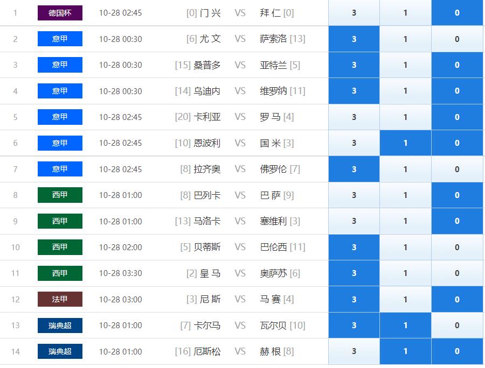This screenshot has height=368, width=485.
Task: Toggle result 3 for 尤文 vs 萨索洛
Action: (x=354, y=39)
